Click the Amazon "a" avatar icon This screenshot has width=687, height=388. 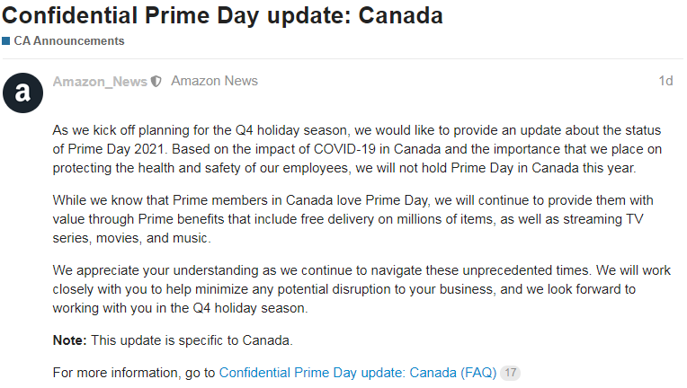coord(22,91)
